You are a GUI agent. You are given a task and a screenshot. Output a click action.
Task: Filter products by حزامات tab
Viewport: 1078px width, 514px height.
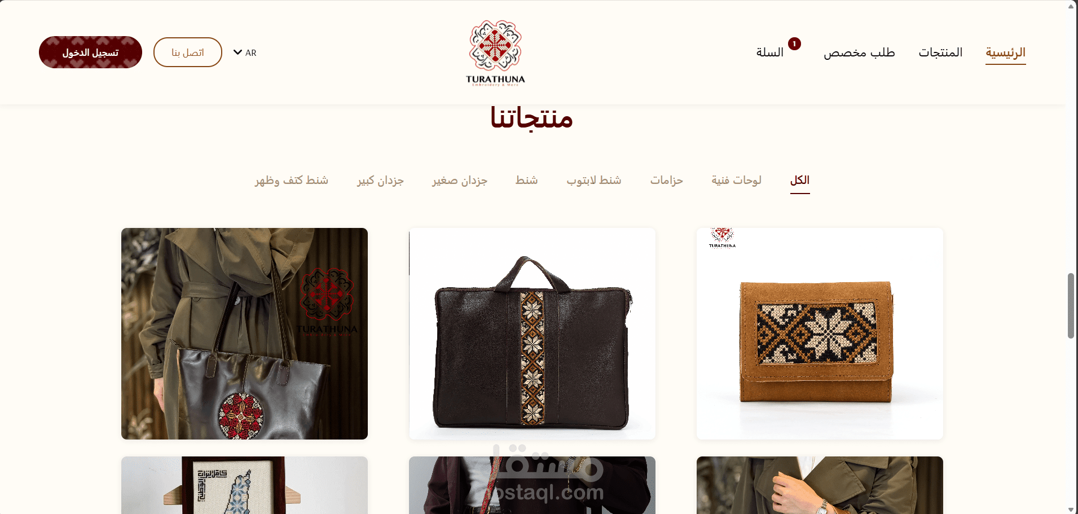pyautogui.click(x=666, y=180)
